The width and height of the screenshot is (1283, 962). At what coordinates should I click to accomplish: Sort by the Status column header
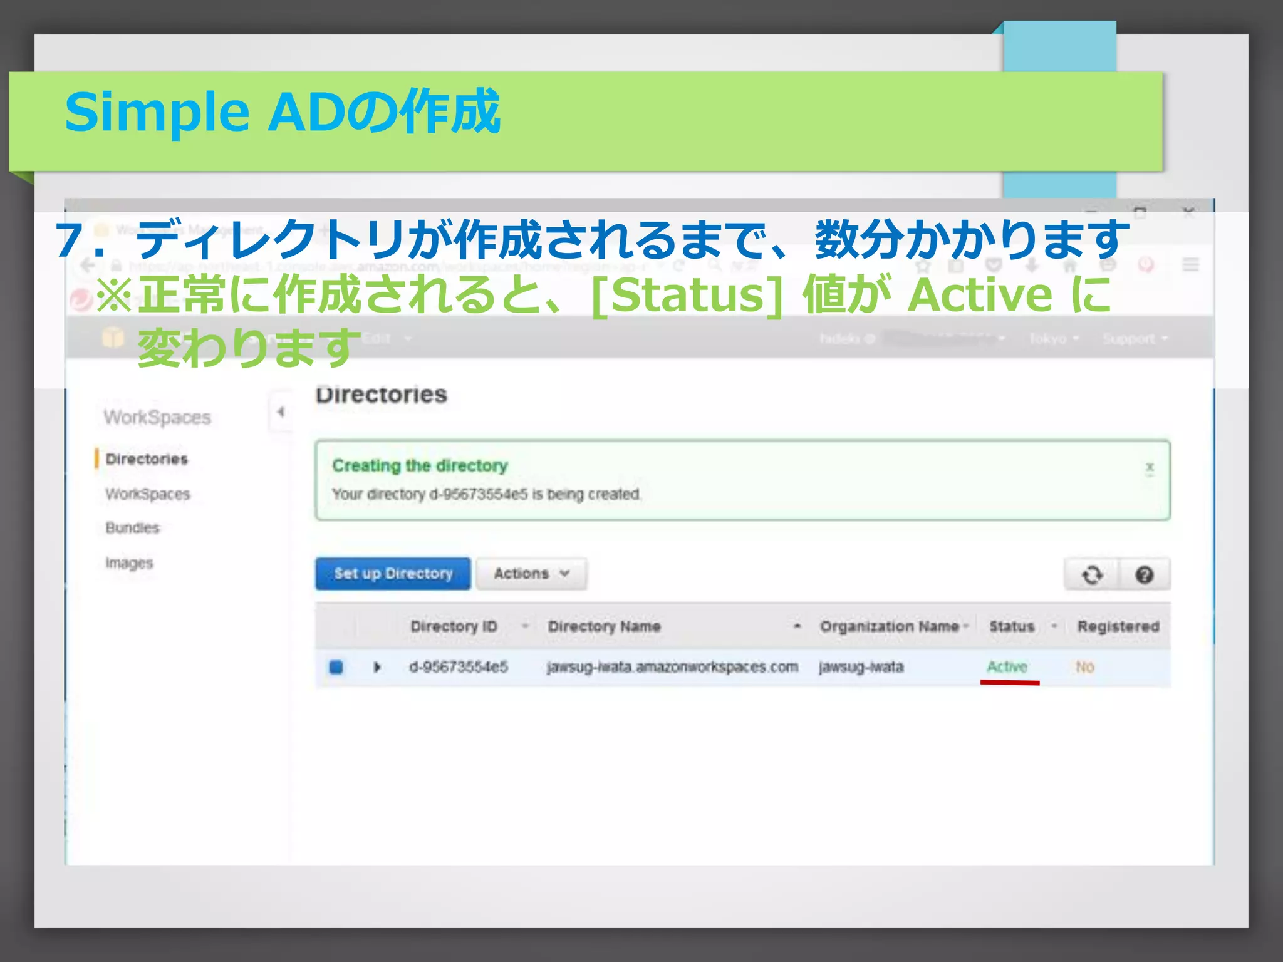click(x=1012, y=626)
